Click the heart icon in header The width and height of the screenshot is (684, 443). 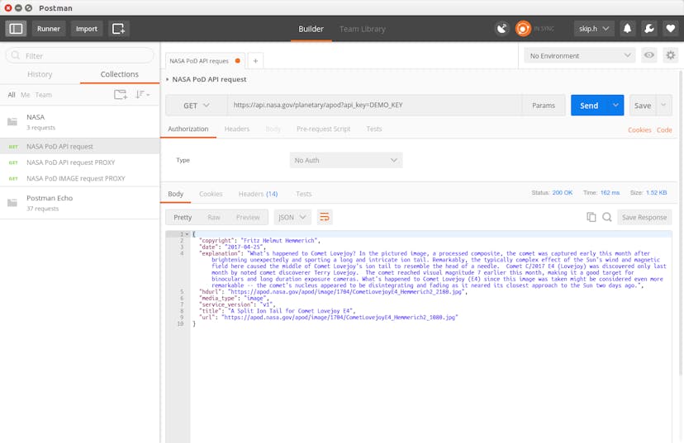pos(671,29)
